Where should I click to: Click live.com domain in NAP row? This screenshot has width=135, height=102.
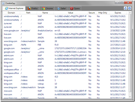coord(7,34)
